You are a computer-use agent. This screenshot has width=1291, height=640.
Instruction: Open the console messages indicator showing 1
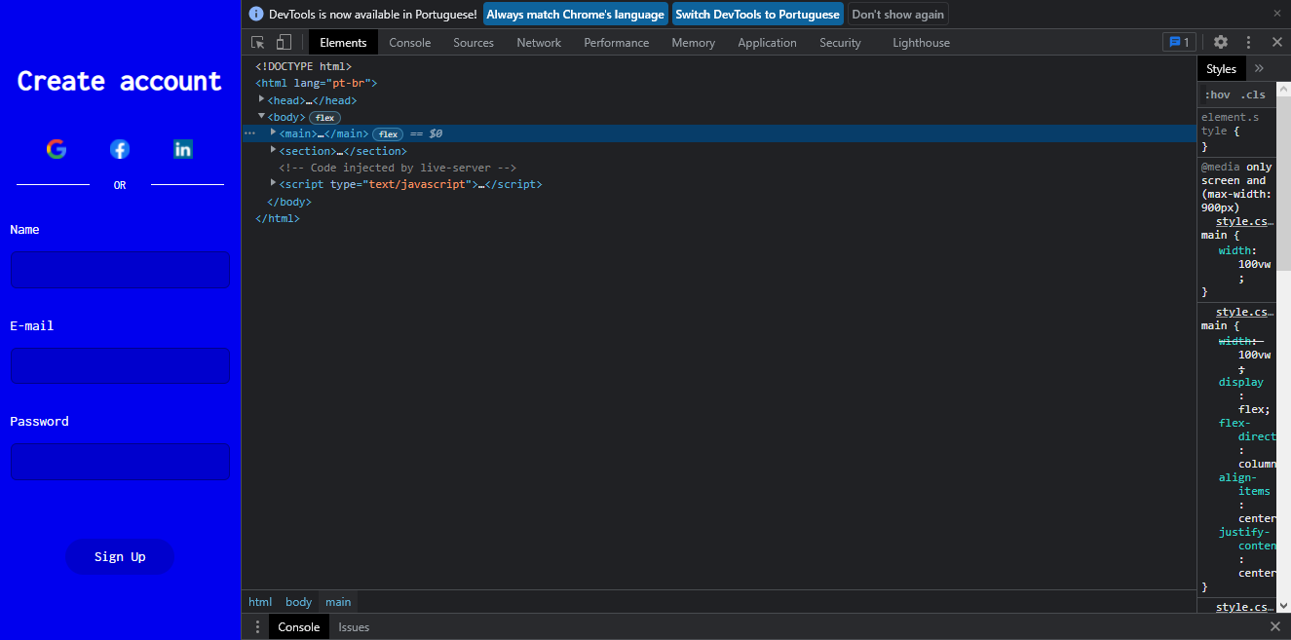click(x=1179, y=42)
